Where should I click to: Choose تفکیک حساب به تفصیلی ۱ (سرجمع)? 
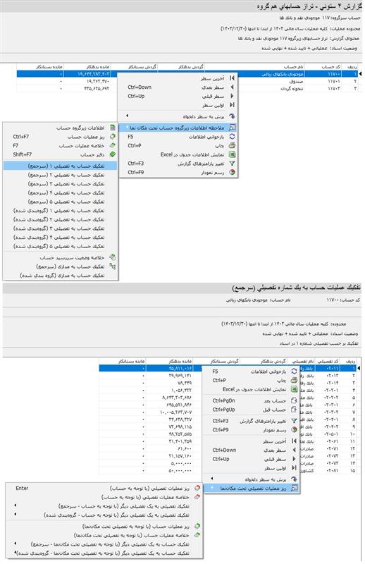(x=60, y=166)
